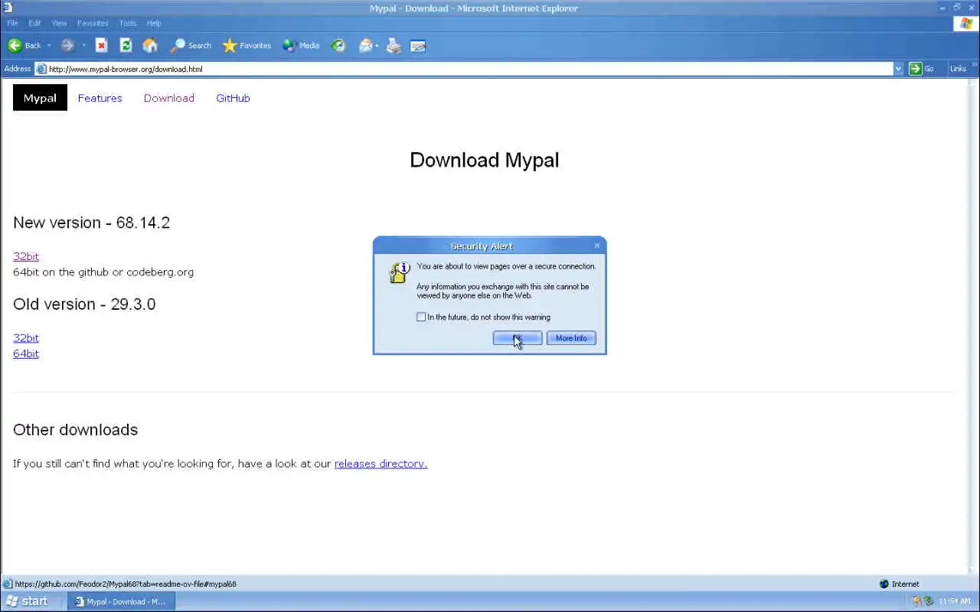Stop loading with the red X icon
The height and width of the screenshot is (612, 980).
click(101, 46)
